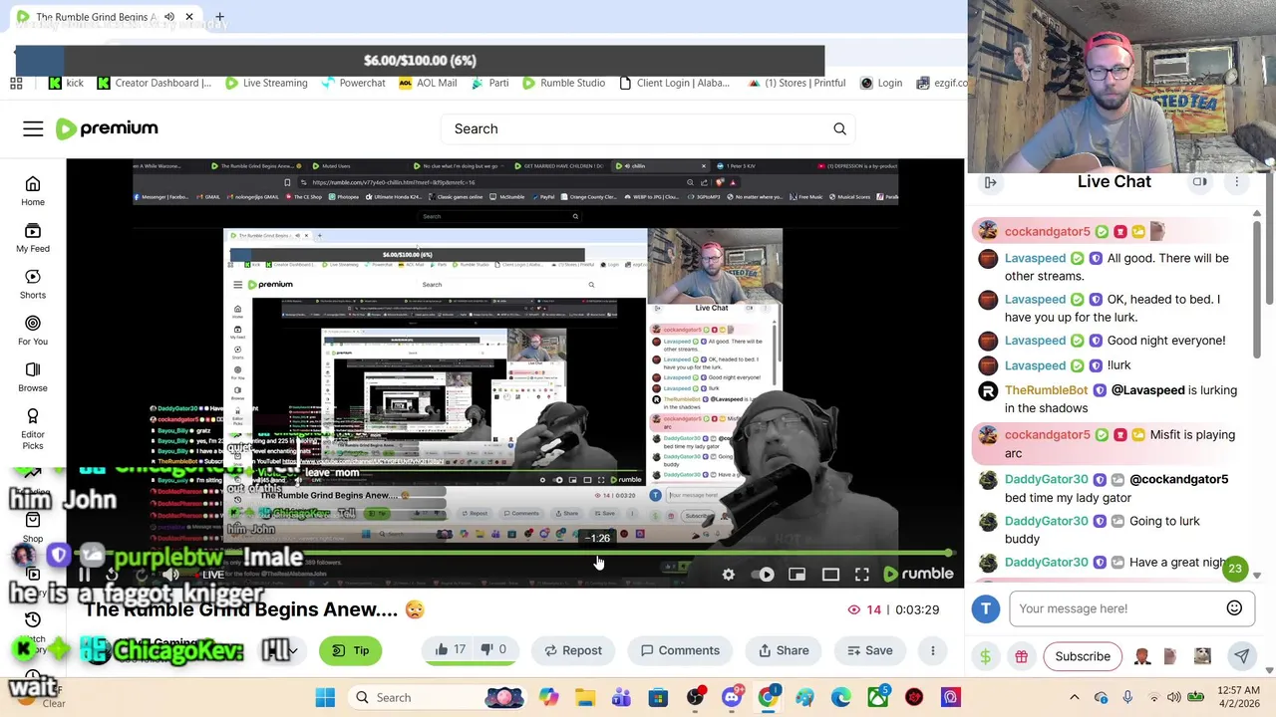Open the kick bookmark
This screenshot has width=1276, height=717.
click(x=66, y=84)
